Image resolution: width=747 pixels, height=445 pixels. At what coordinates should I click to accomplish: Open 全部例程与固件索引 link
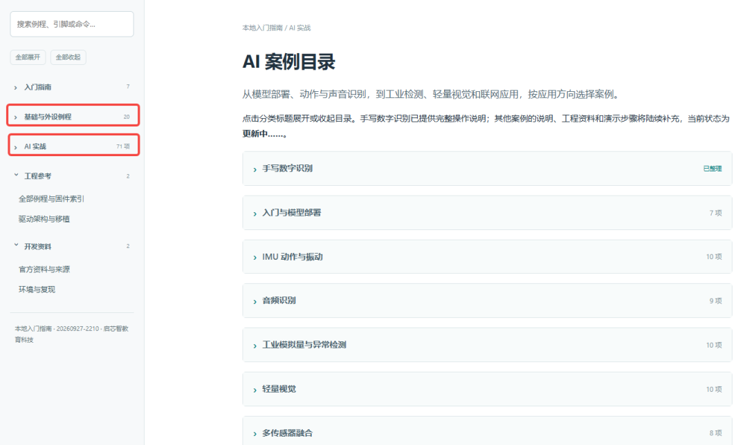pyautogui.click(x=51, y=199)
